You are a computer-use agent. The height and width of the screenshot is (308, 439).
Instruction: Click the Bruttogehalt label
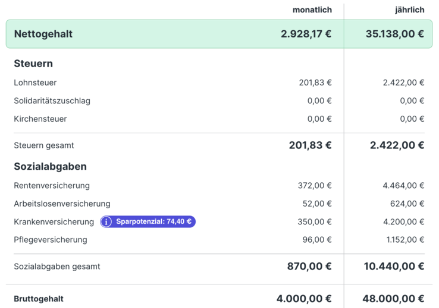[x=39, y=299]
